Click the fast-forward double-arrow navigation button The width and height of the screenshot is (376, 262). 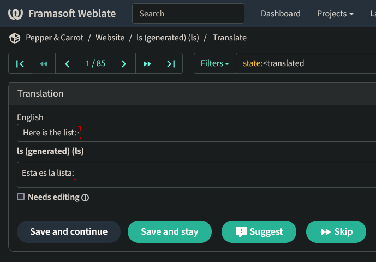(x=147, y=63)
